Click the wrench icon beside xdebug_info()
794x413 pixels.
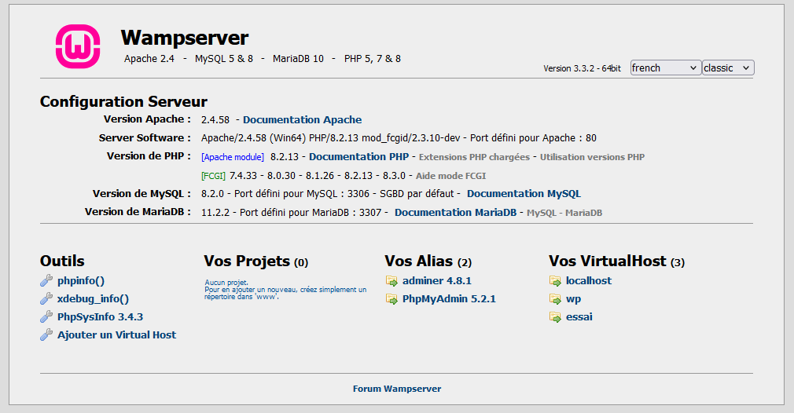point(46,298)
